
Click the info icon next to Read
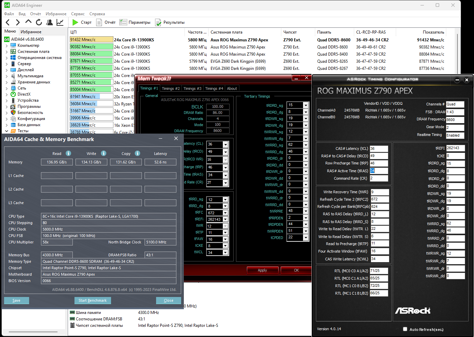click(x=68, y=153)
